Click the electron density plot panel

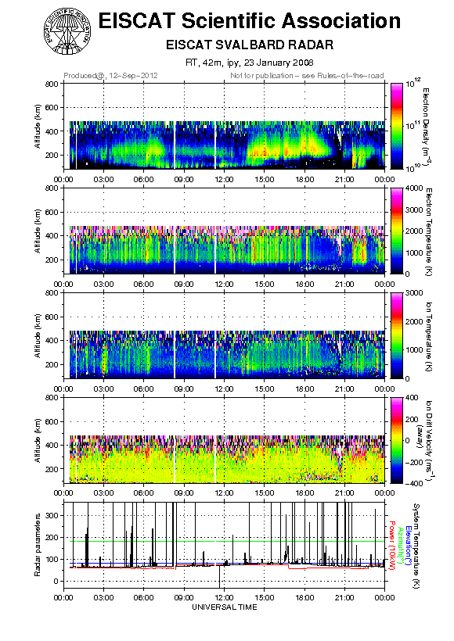point(224,126)
